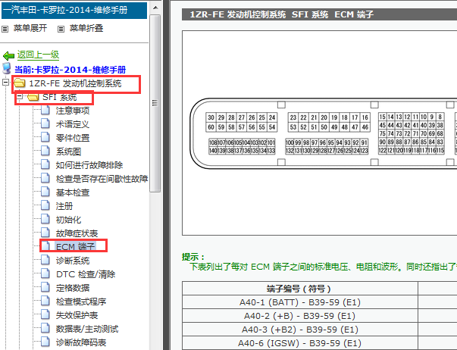Click the page icon next to 基本检查
This screenshot has height=350, width=457.
point(45,192)
